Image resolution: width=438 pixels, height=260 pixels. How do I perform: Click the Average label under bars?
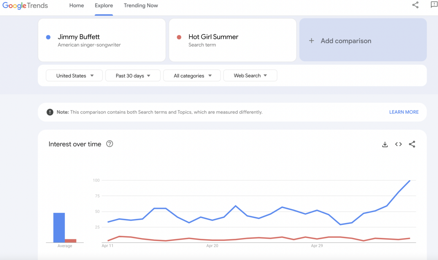(65, 246)
